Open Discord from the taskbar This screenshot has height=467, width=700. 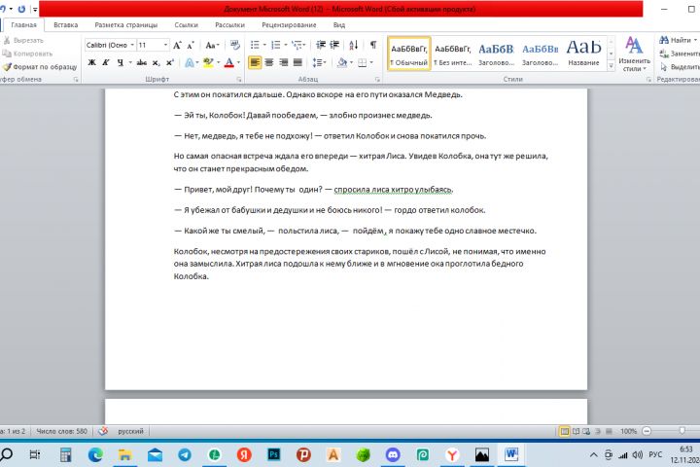click(393, 454)
